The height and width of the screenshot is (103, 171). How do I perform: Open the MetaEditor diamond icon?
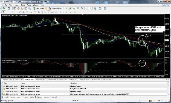tap(46, 8)
